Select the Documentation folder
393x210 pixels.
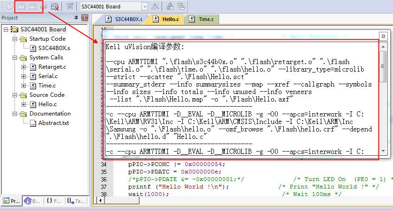(50, 114)
